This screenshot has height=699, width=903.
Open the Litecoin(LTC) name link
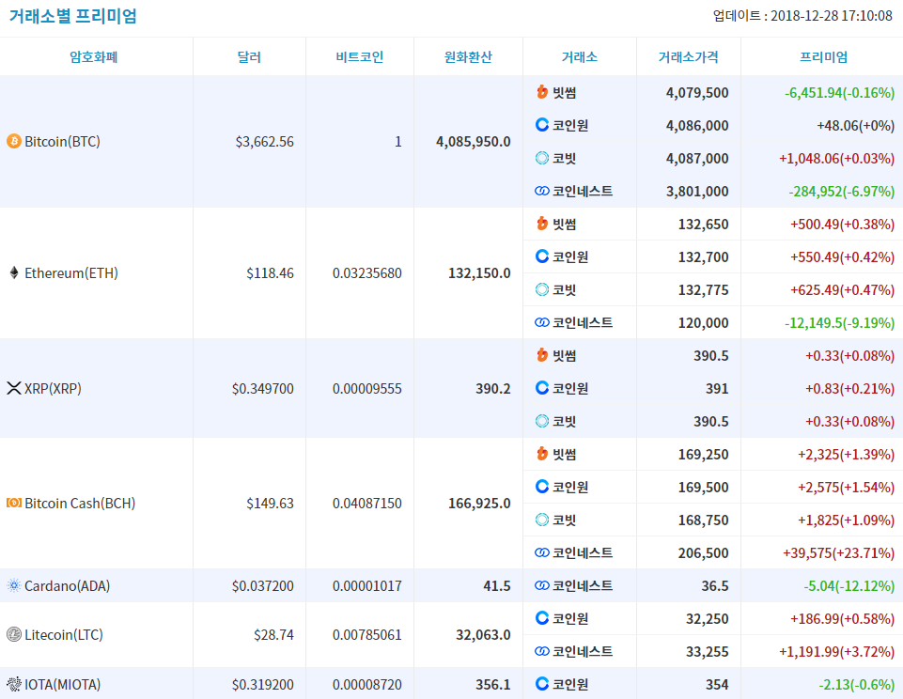[64, 635]
